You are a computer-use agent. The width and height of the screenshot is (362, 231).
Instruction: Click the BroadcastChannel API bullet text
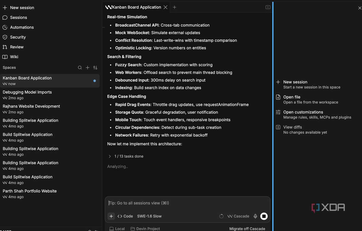click(x=162, y=25)
